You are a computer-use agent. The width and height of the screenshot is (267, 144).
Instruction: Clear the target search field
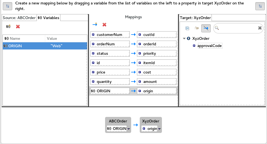tap(260, 28)
